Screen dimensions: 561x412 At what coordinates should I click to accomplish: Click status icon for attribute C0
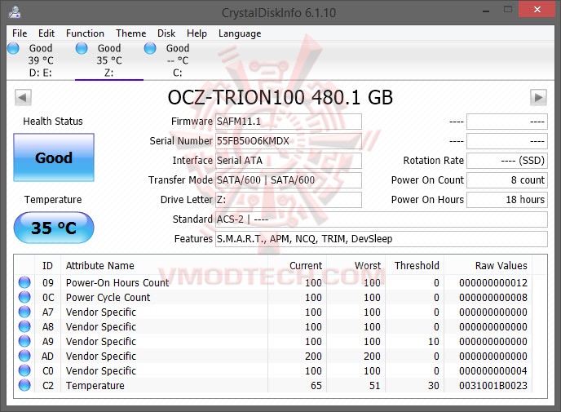[24, 370]
